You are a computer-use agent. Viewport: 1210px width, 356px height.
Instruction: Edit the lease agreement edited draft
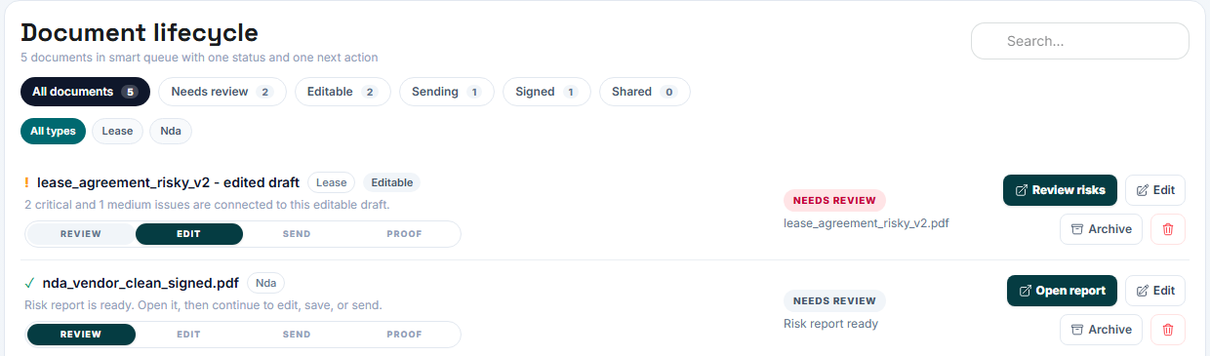pos(1155,190)
